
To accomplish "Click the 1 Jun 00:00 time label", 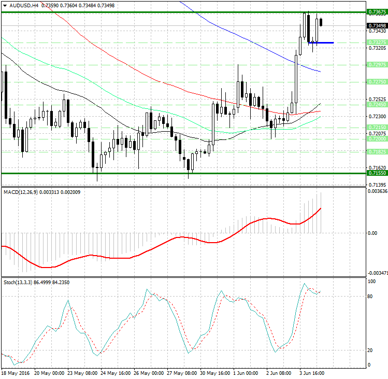I will 246,373.
